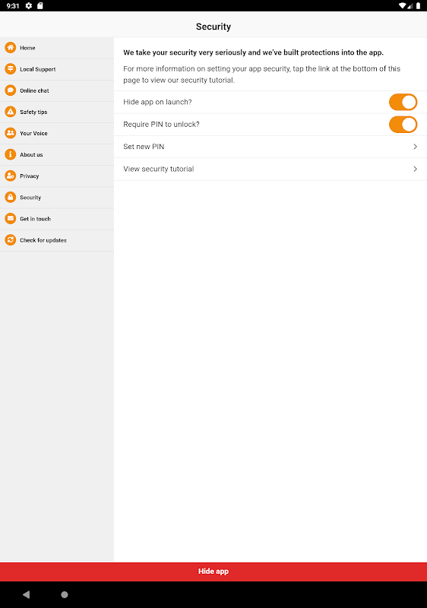Tap the SD card status icon

(40, 5)
